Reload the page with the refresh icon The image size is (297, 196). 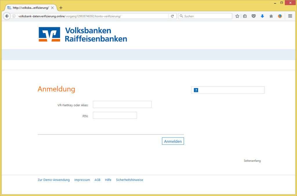(172, 16)
